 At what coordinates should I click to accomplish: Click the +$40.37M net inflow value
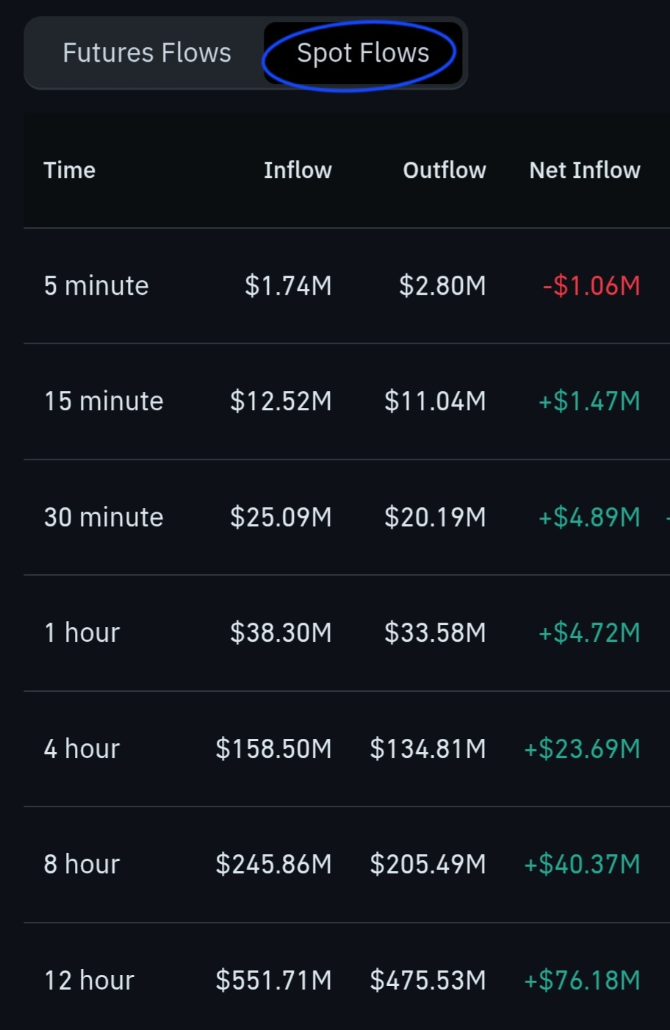click(x=582, y=864)
